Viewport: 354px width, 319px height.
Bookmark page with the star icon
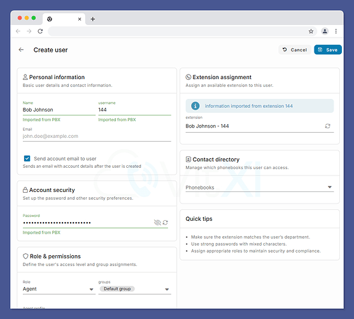coord(311,31)
